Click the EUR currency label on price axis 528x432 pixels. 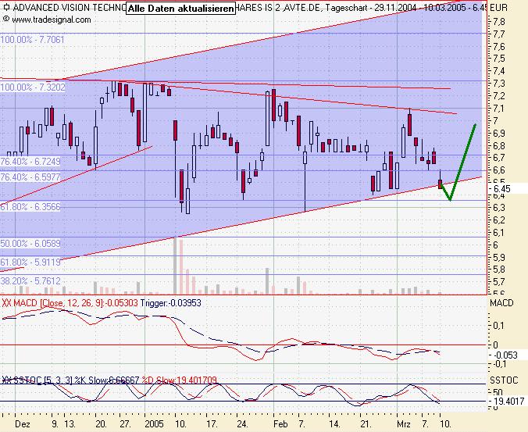click(x=498, y=7)
